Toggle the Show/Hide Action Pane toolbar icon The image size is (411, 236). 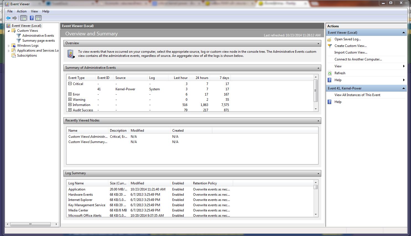point(38,18)
